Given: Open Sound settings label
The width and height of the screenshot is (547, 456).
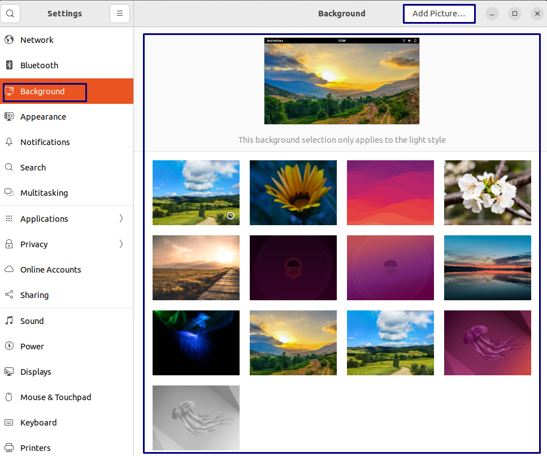Looking at the screenshot, I should (x=32, y=321).
